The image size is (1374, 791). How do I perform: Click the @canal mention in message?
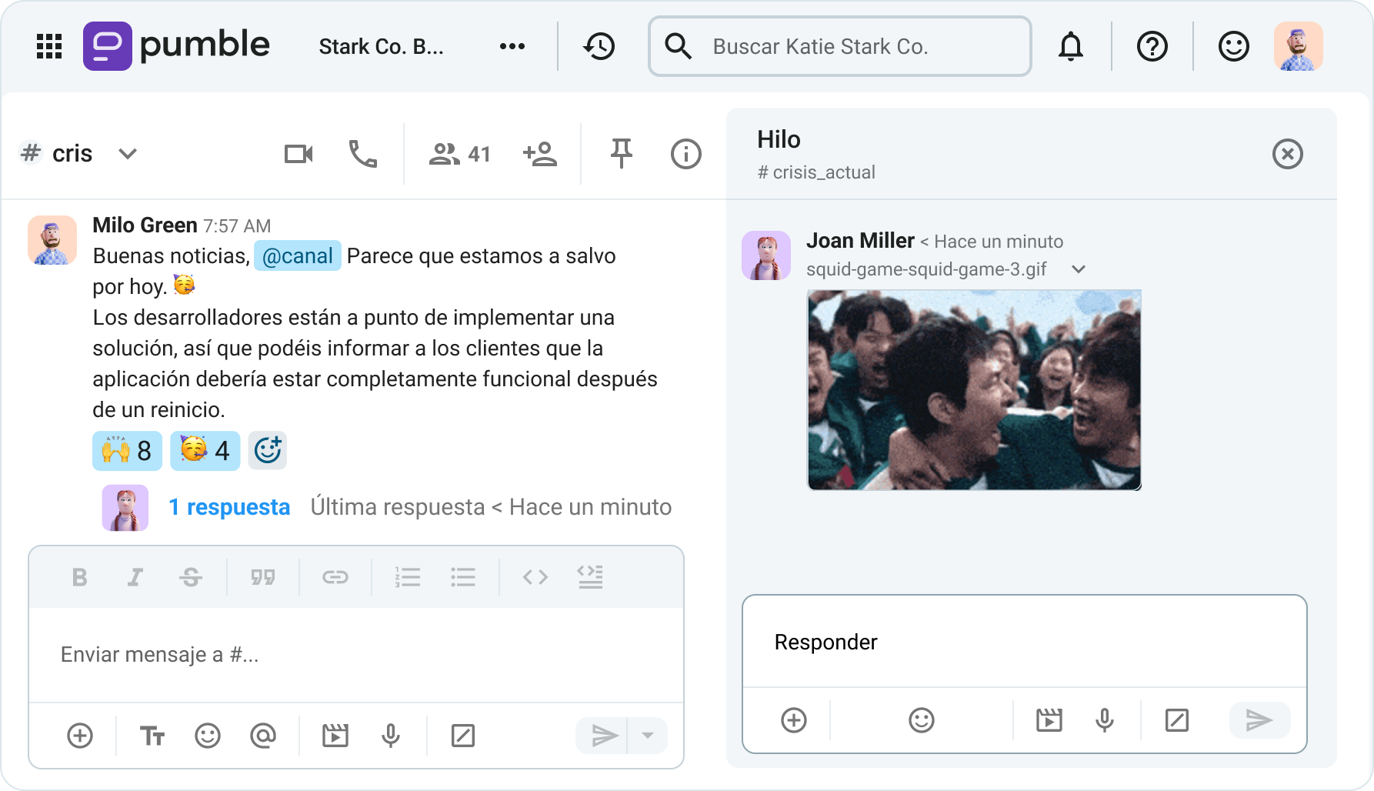298,255
